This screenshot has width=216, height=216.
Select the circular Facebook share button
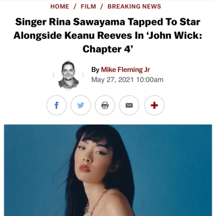(57, 105)
